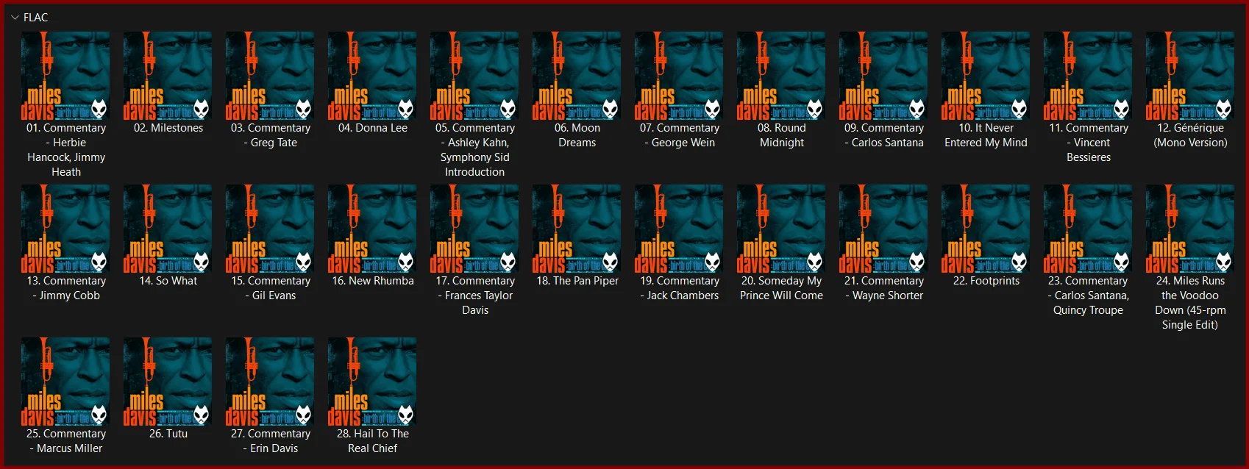Select thumbnail of 21. Commentary Wayne Shorter
Screen dimensions: 1249x469
(x=883, y=229)
